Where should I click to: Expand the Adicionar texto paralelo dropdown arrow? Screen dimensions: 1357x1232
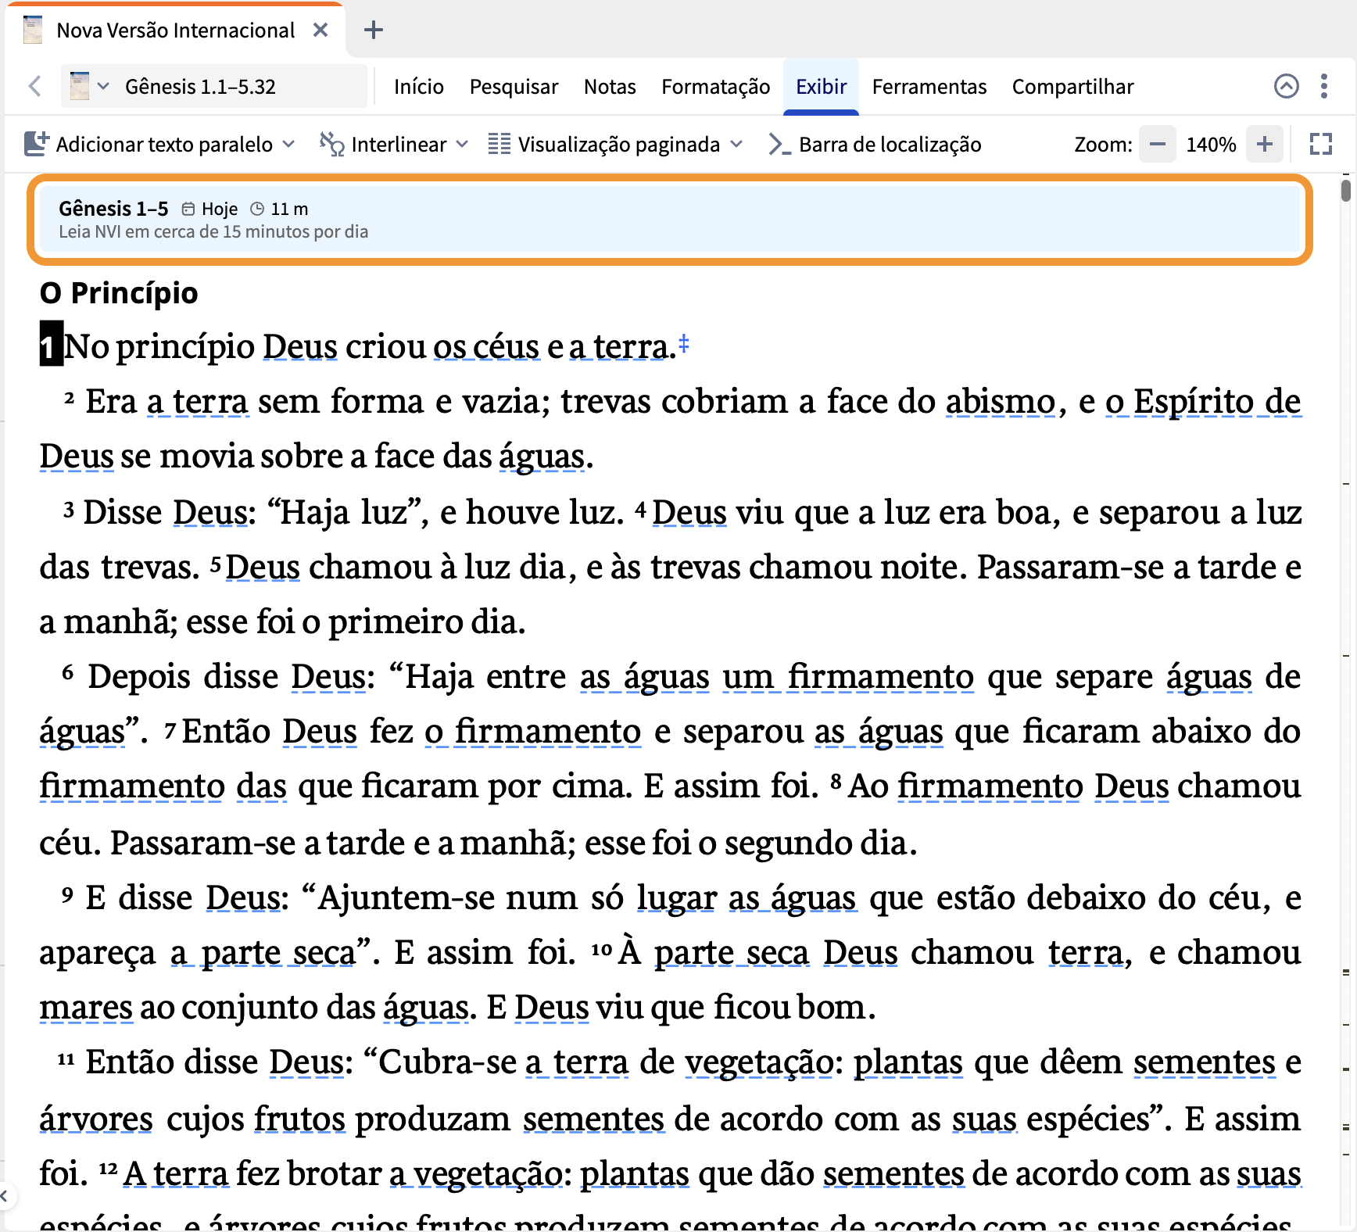click(x=288, y=144)
